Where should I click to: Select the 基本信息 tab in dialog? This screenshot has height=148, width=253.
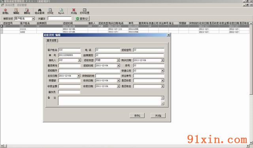point(52,40)
